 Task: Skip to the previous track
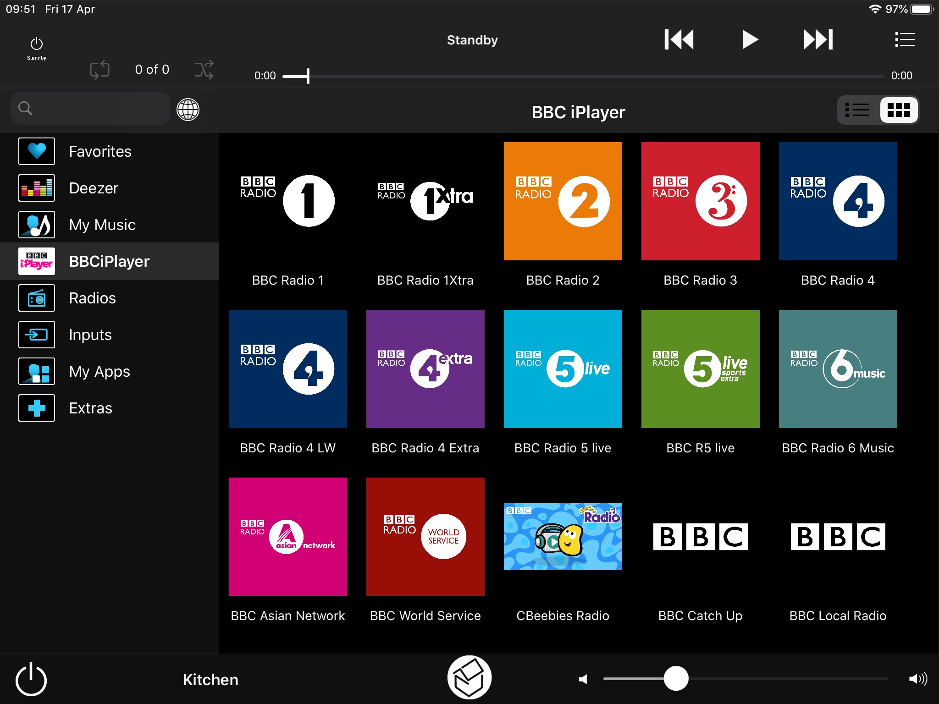[x=679, y=39]
